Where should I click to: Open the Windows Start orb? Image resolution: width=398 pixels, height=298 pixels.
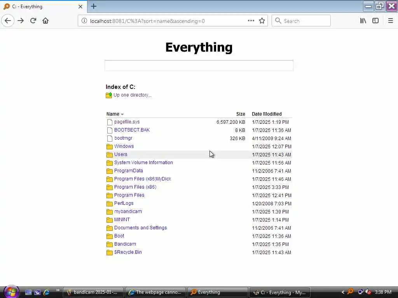[10, 292]
